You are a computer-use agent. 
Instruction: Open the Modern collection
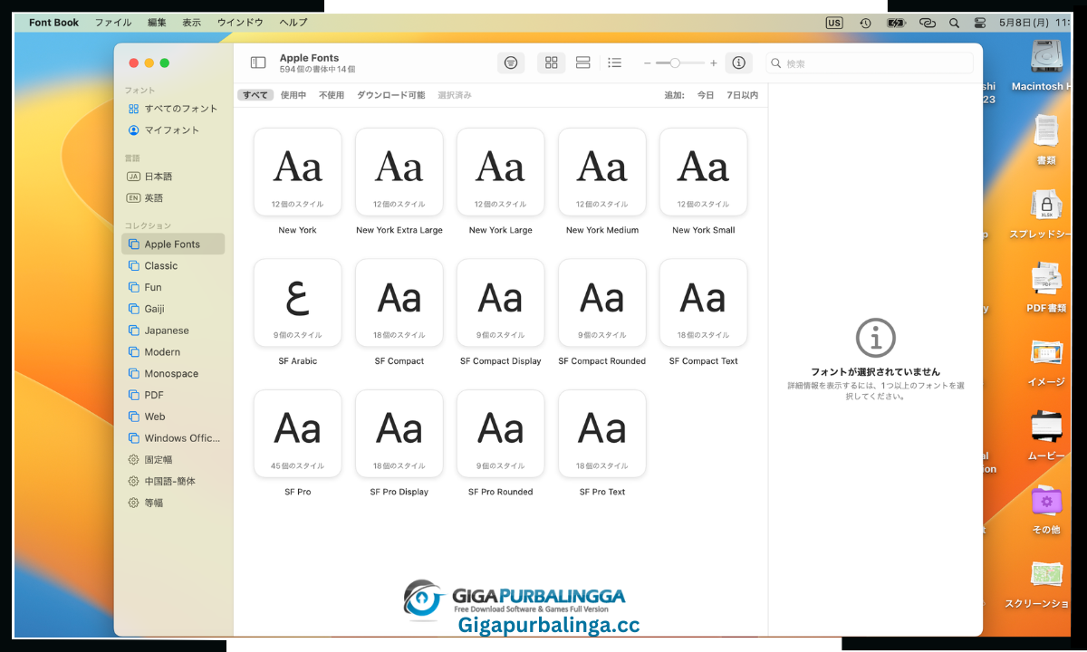(173, 352)
